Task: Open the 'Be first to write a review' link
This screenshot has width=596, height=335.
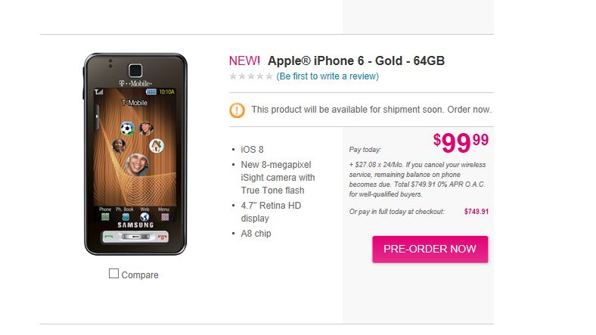Action: [327, 76]
